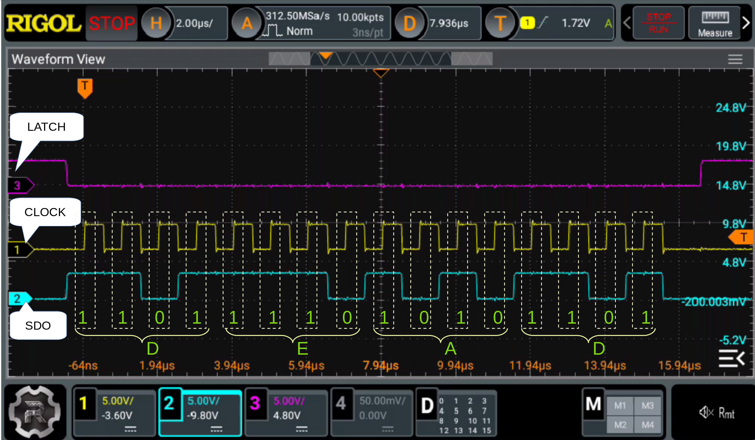The image size is (755, 440).
Task: Click the red STOP status indicator
Action: [x=112, y=23]
